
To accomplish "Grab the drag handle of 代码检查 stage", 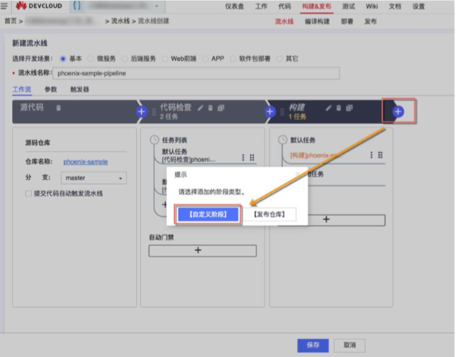I will click(154, 112).
